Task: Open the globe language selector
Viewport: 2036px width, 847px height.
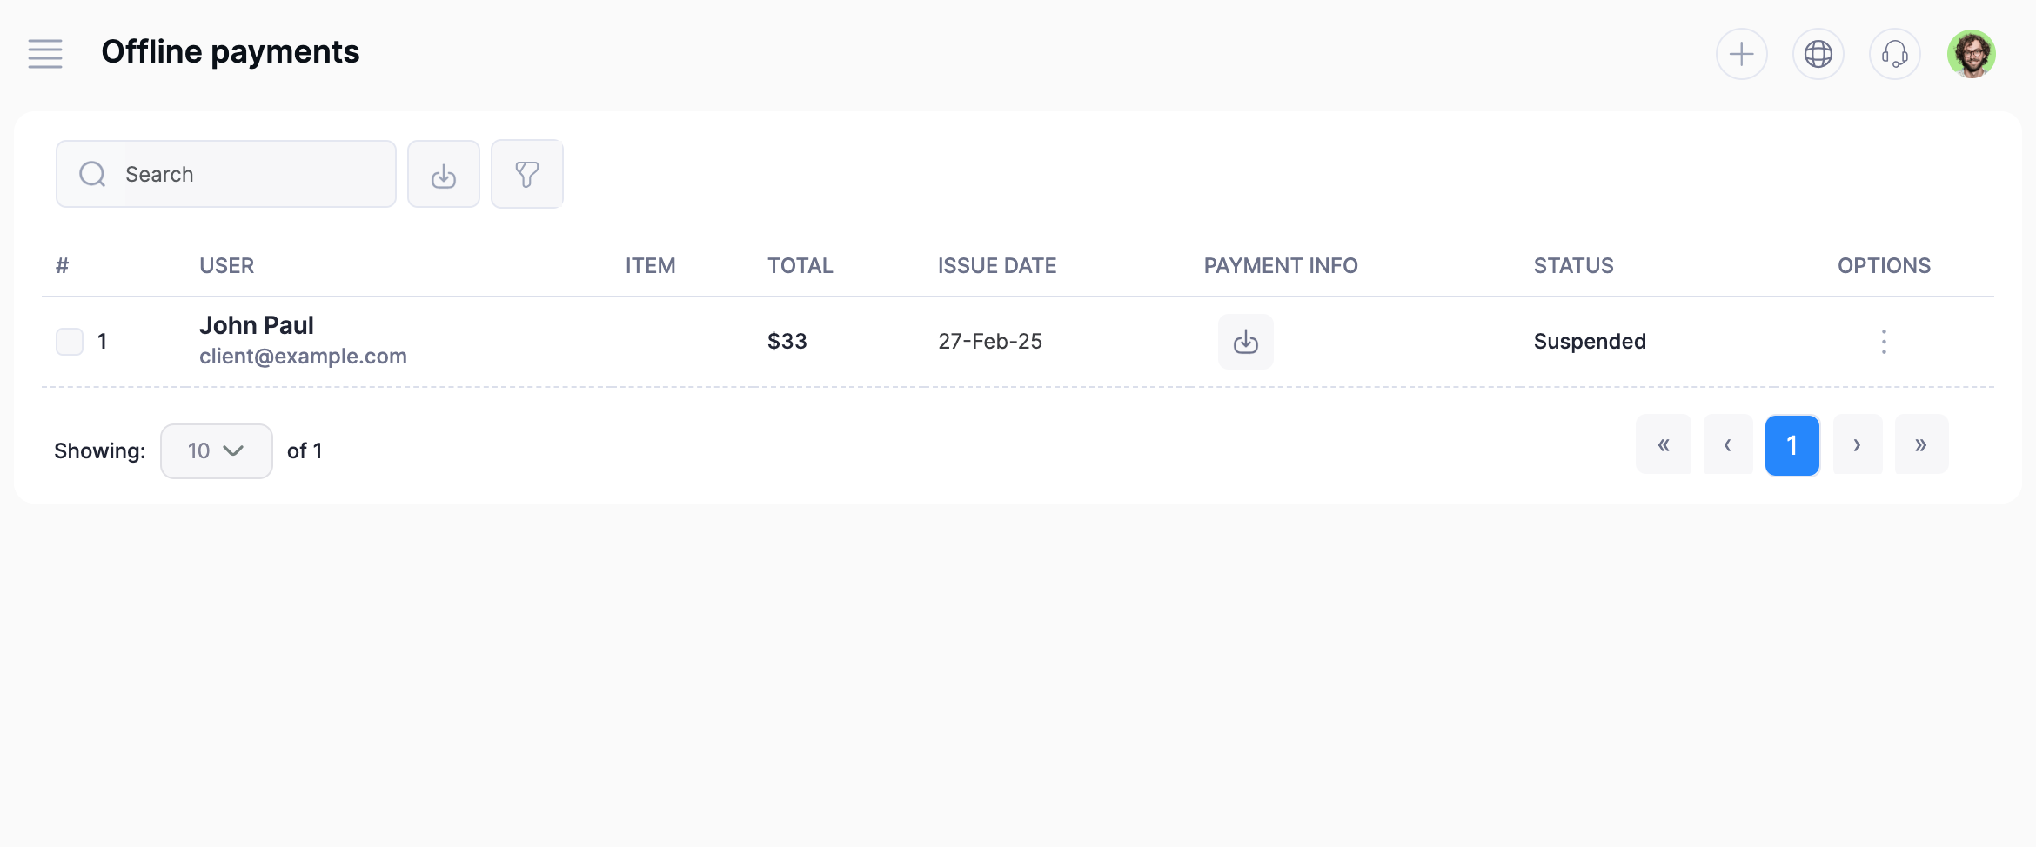Action: point(1818,54)
